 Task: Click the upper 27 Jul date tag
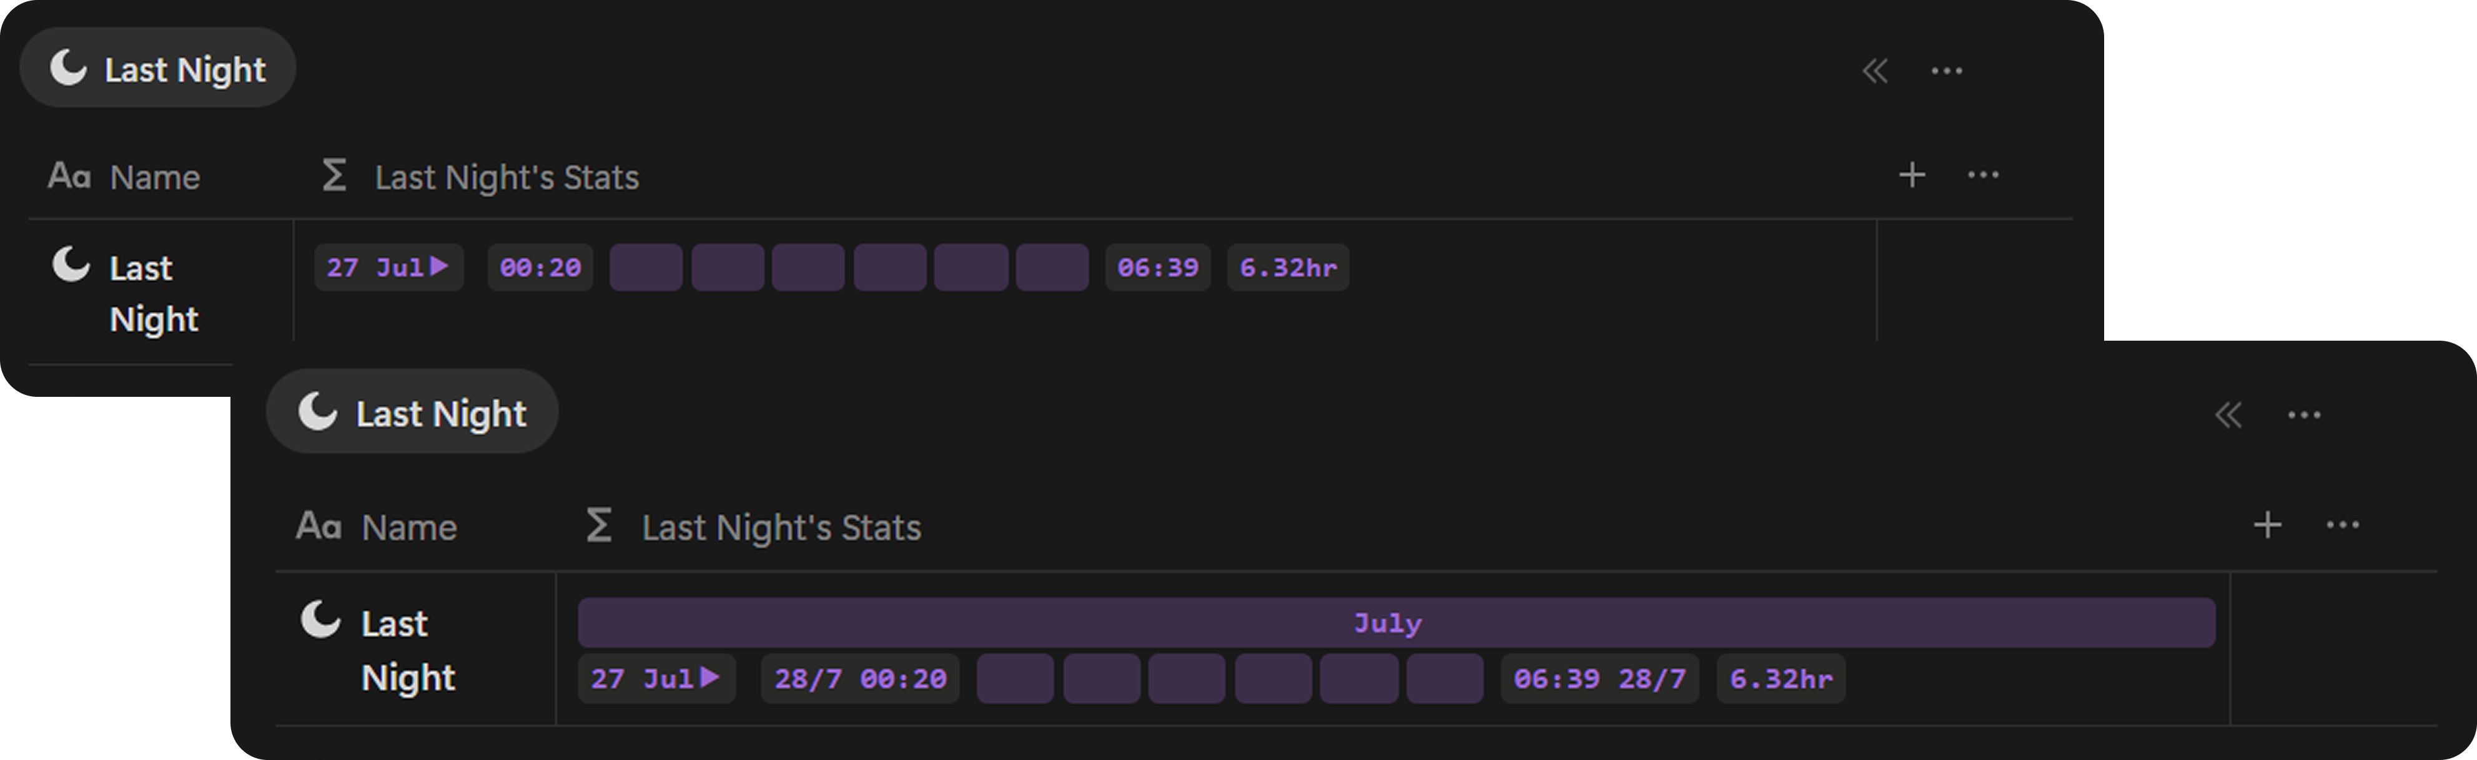(x=388, y=267)
